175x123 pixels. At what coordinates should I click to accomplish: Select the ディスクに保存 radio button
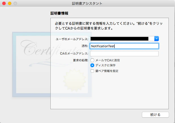[92, 65]
